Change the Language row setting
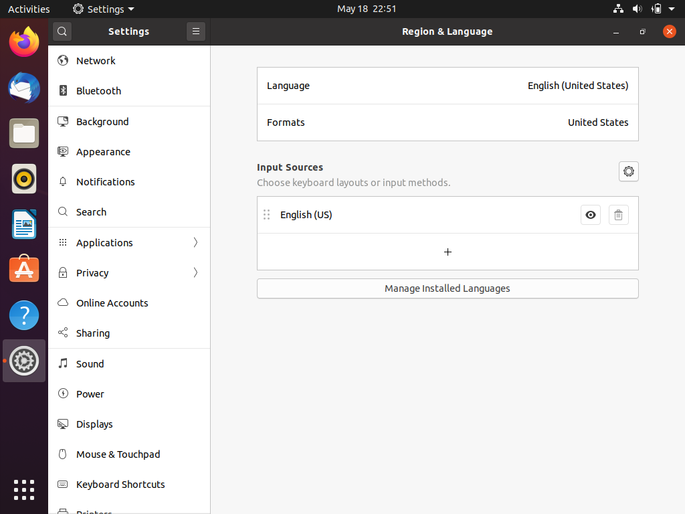The height and width of the screenshot is (514, 685). (448, 86)
